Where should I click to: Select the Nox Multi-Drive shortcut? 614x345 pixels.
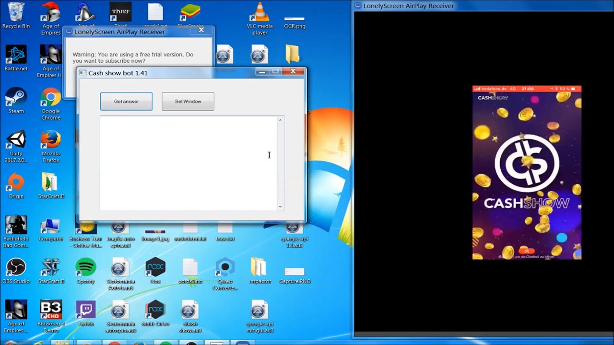pos(155,314)
